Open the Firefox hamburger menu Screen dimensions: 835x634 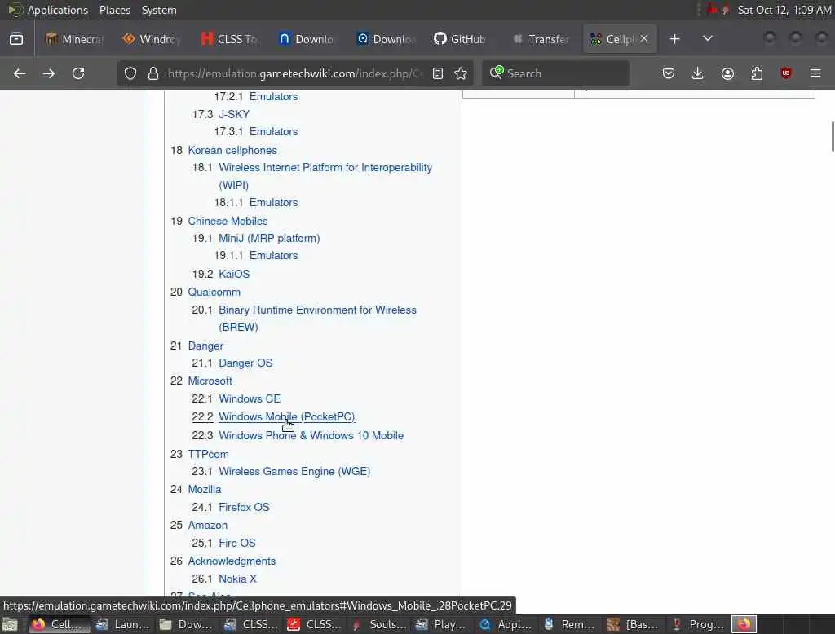pos(815,73)
